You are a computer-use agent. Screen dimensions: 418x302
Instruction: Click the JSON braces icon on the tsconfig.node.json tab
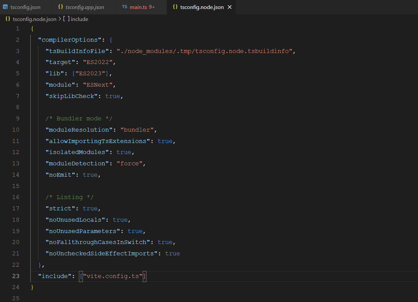pos(175,7)
